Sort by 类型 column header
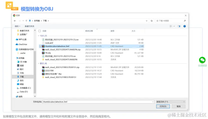 (112, 31)
